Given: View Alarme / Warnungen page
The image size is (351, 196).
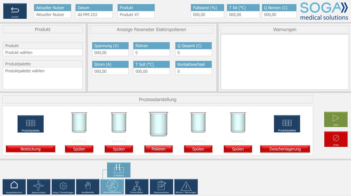Looking at the screenshot, I should pyautogui.click(x=186, y=186).
